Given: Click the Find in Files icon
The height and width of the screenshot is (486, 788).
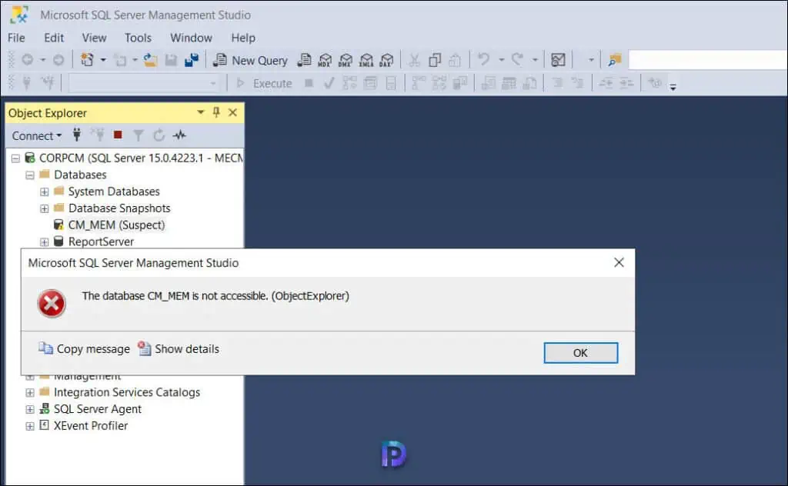Looking at the screenshot, I should coord(614,60).
